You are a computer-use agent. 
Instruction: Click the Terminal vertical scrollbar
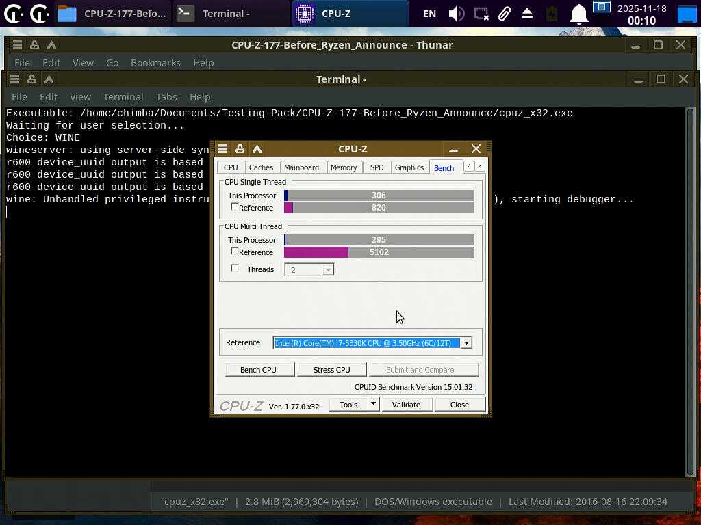tap(690, 292)
